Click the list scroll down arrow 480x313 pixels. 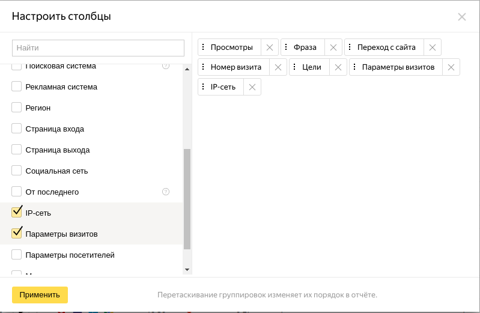(187, 270)
